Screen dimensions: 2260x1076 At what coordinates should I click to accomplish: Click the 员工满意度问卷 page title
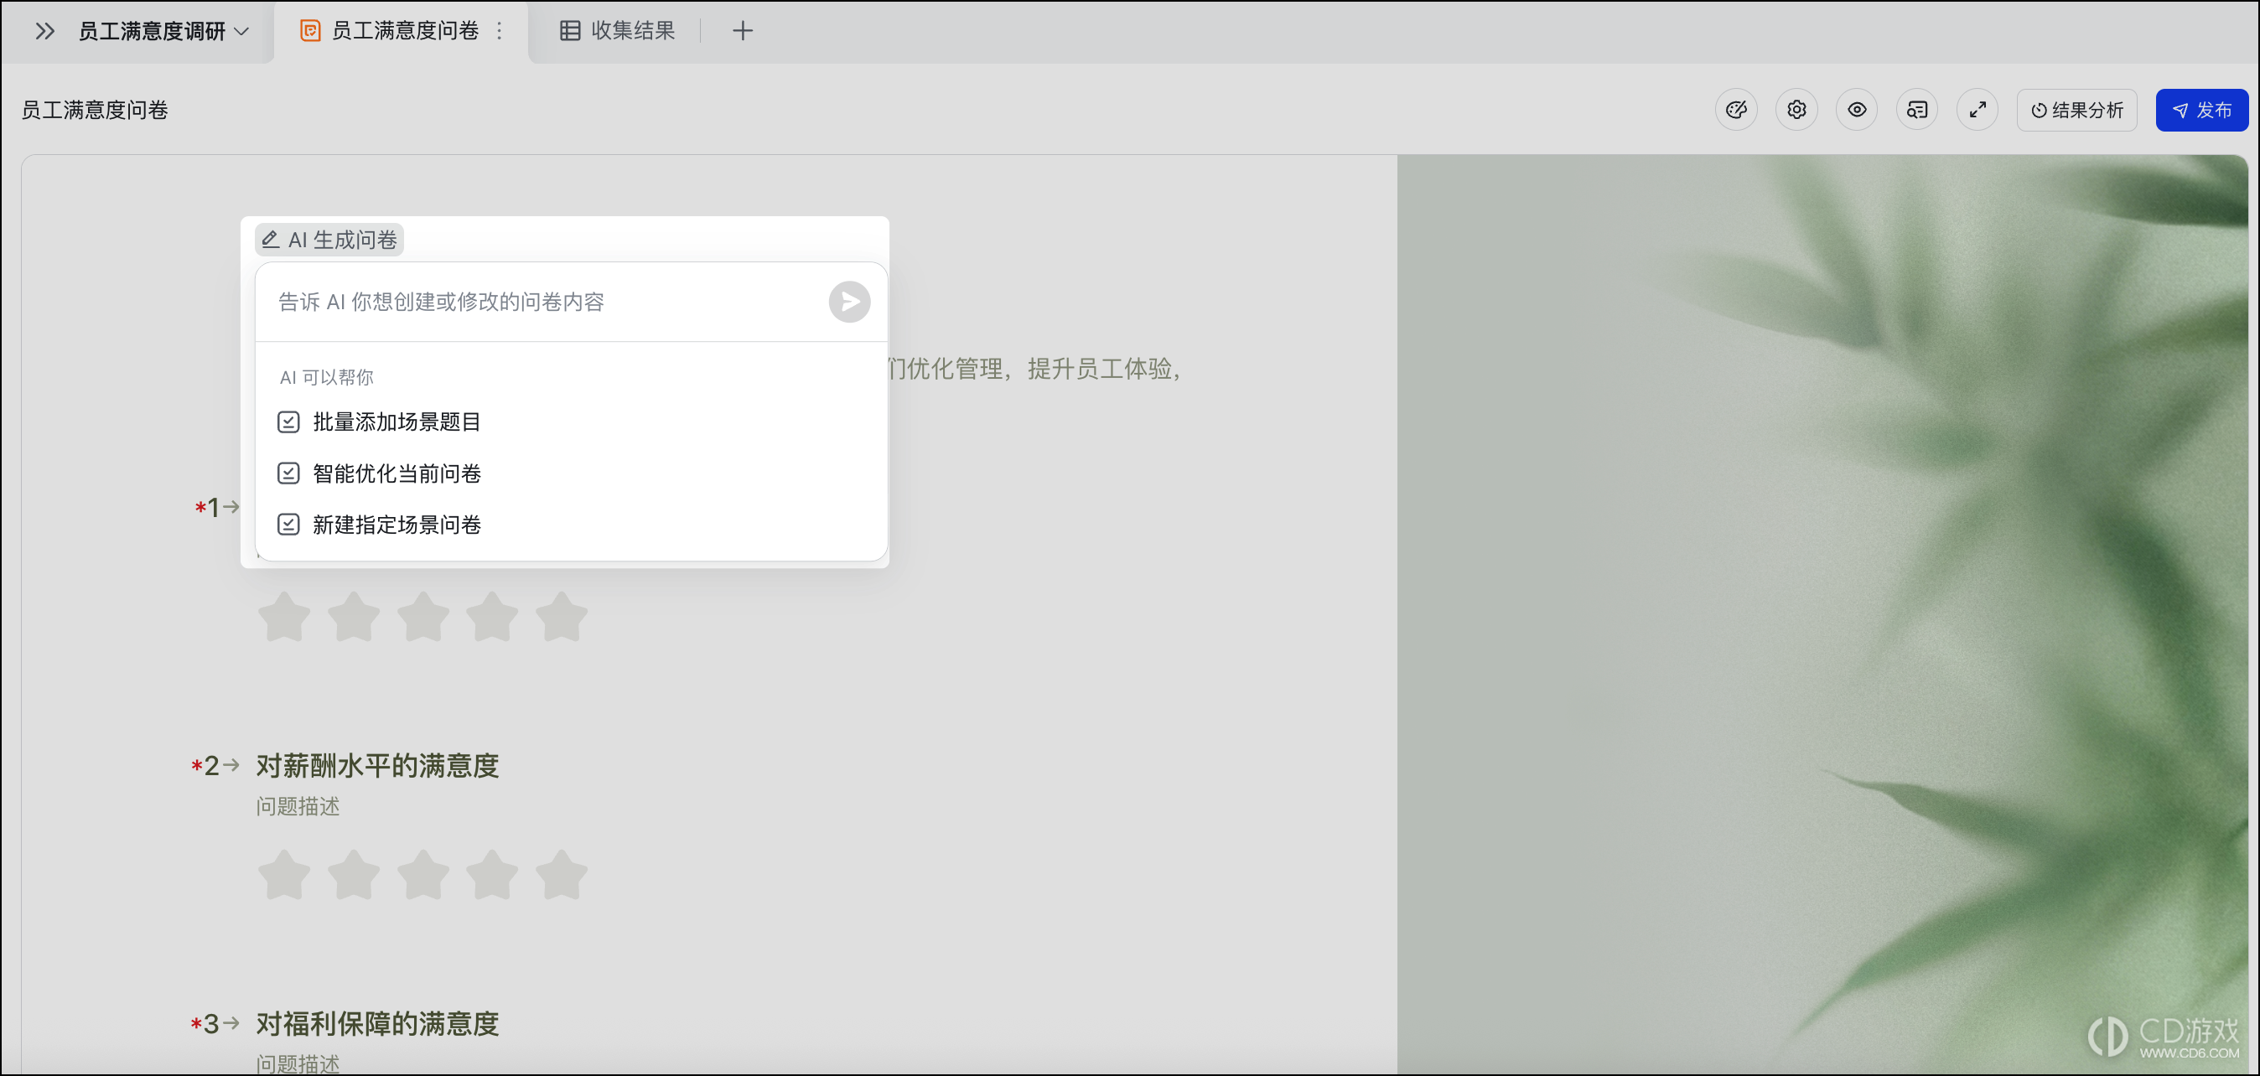pos(95,110)
